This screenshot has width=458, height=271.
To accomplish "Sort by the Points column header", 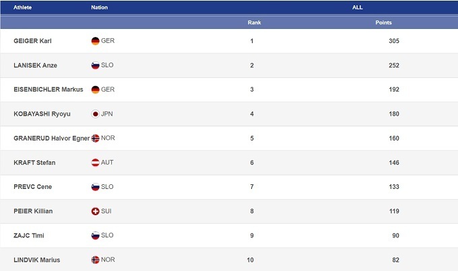I will tap(383, 23).
